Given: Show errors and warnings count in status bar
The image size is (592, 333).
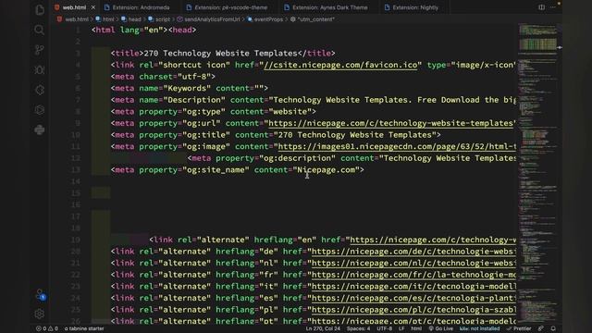Looking at the screenshot, I should pyautogui.click(x=47, y=328).
